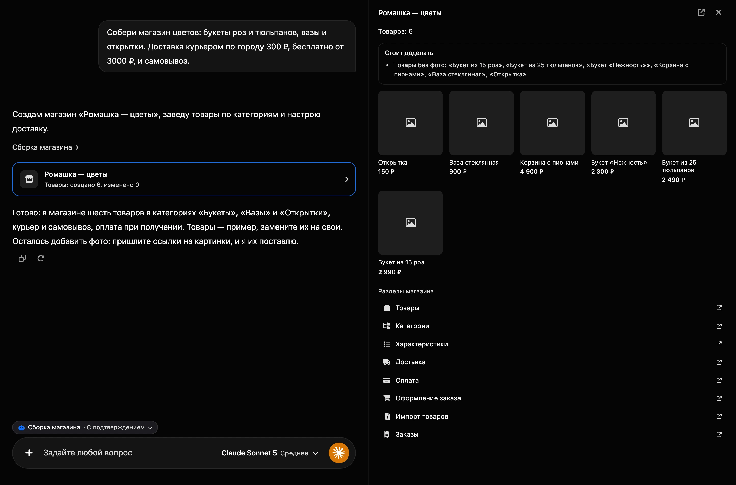Image resolution: width=736 pixels, height=485 pixels.
Task: Regenerate the response with retry icon
Action: (x=41, y=258)
